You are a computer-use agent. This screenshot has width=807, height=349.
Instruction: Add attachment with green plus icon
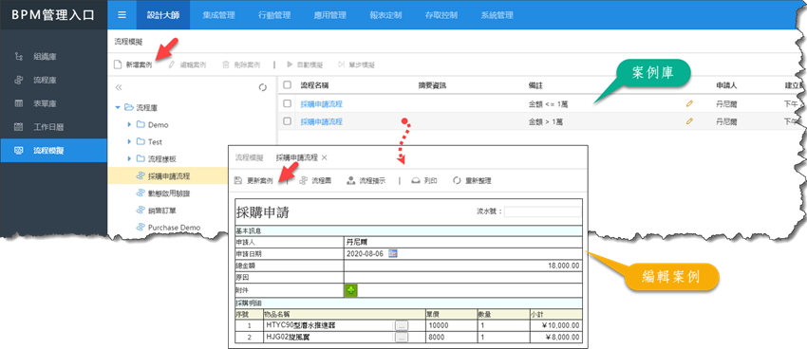(351, 290)
